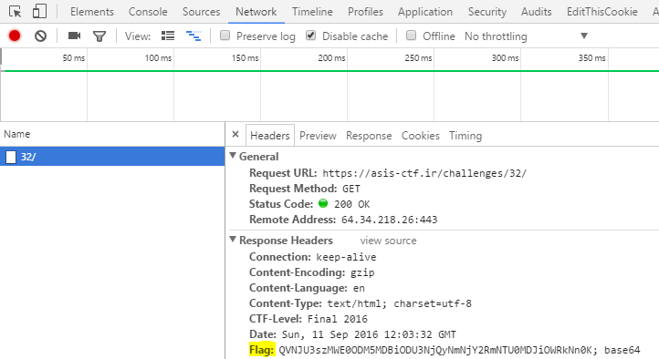Toggle the overview waterfall view icon
The height and width of the screenshot is (359, 659).
pos(194,36)
